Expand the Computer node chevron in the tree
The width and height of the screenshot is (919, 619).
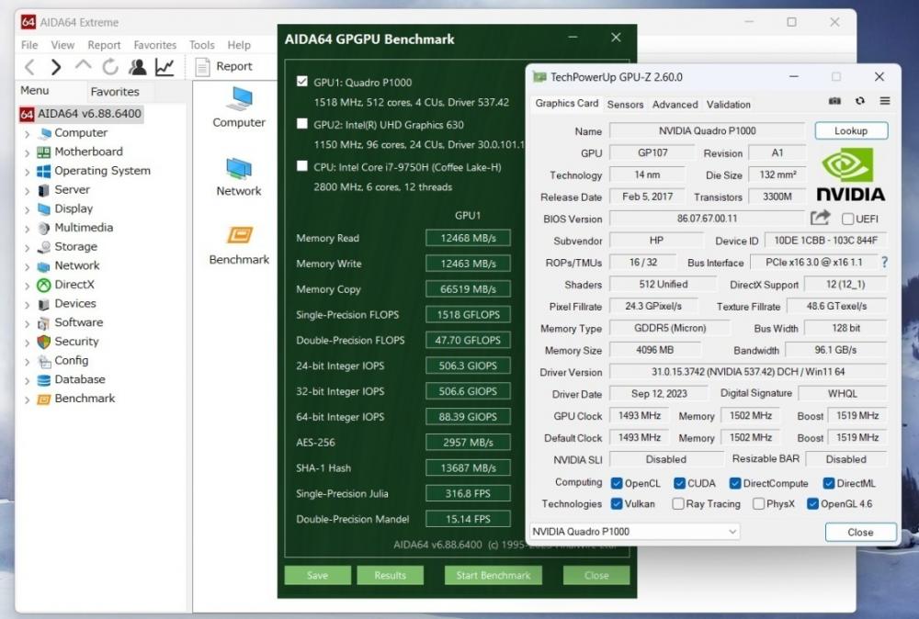point(27,133)
